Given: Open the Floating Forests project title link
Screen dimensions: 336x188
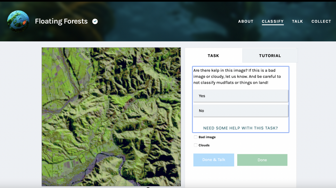Looking at the screenshot, I should click(61, 21).
